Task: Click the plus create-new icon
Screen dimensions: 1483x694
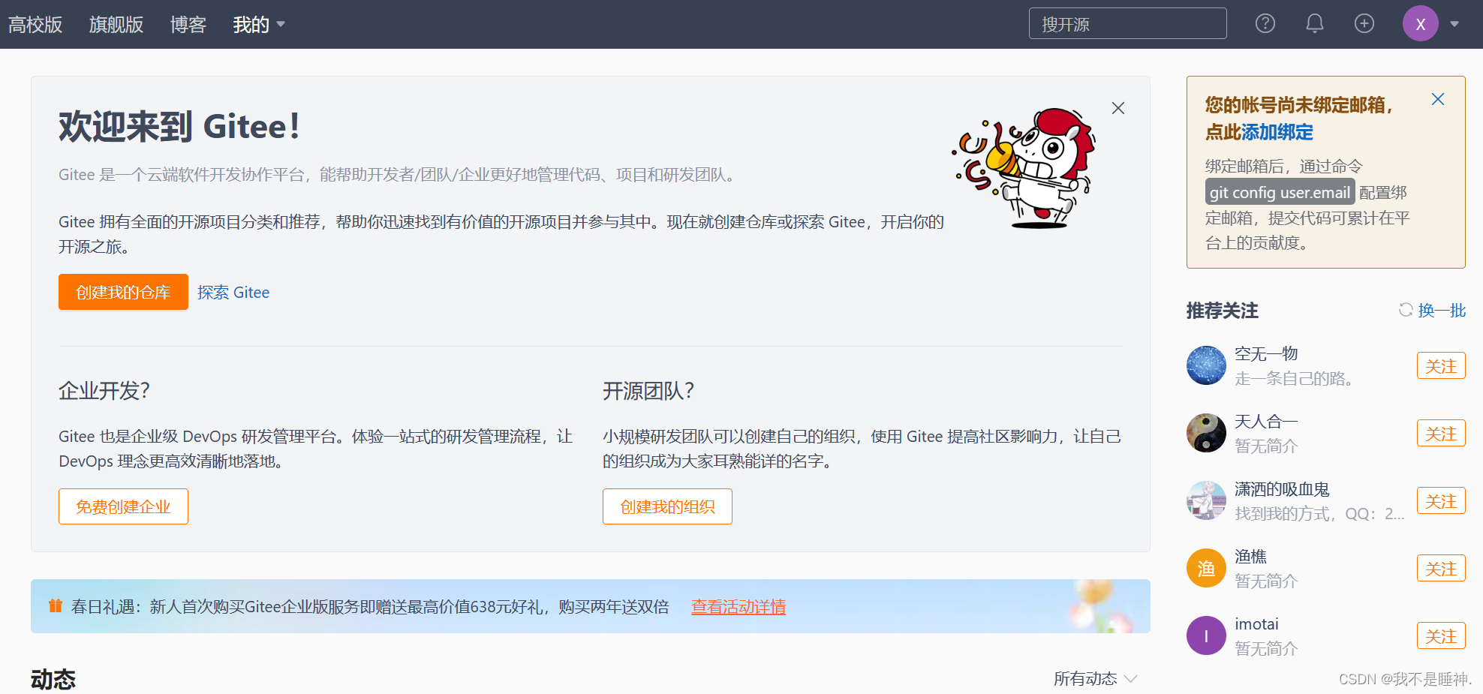Action: click(1364, 24)
